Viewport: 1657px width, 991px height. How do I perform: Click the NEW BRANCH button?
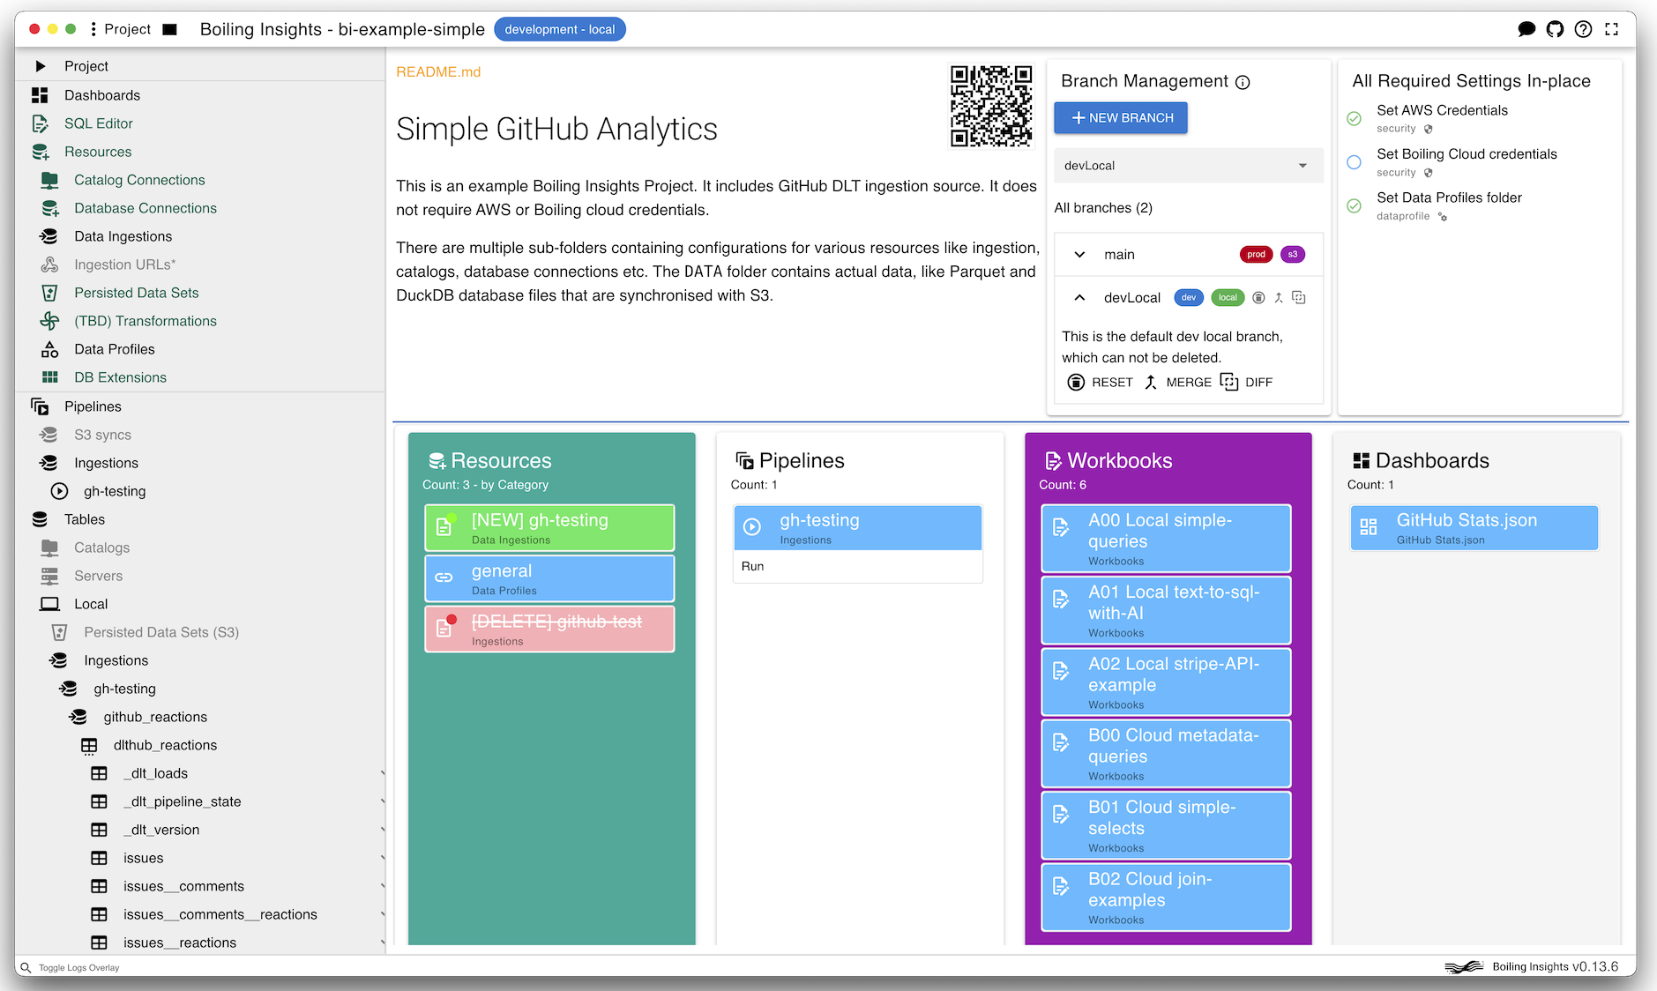[1121, 117]
